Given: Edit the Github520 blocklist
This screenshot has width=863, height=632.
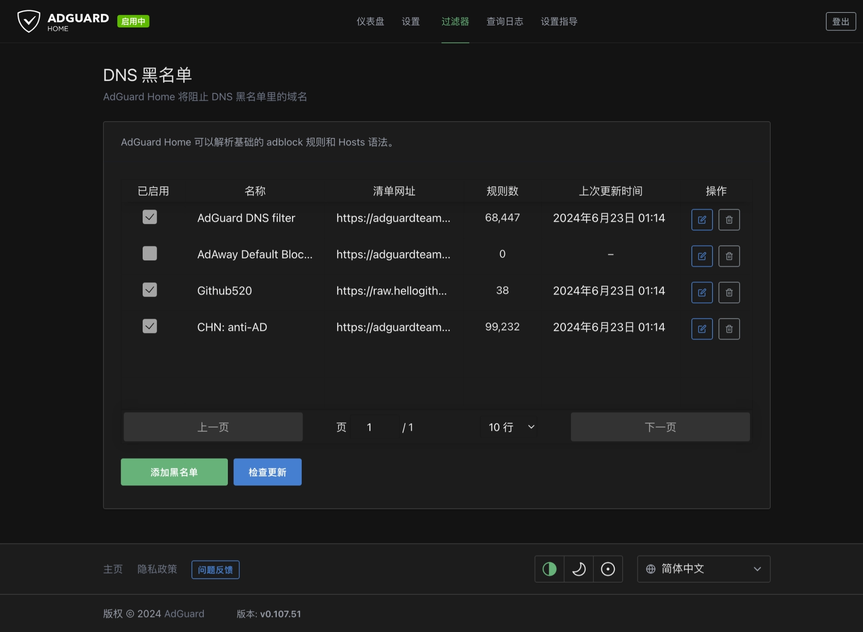Looking at the screenshot, I should (x=702, y=292).
